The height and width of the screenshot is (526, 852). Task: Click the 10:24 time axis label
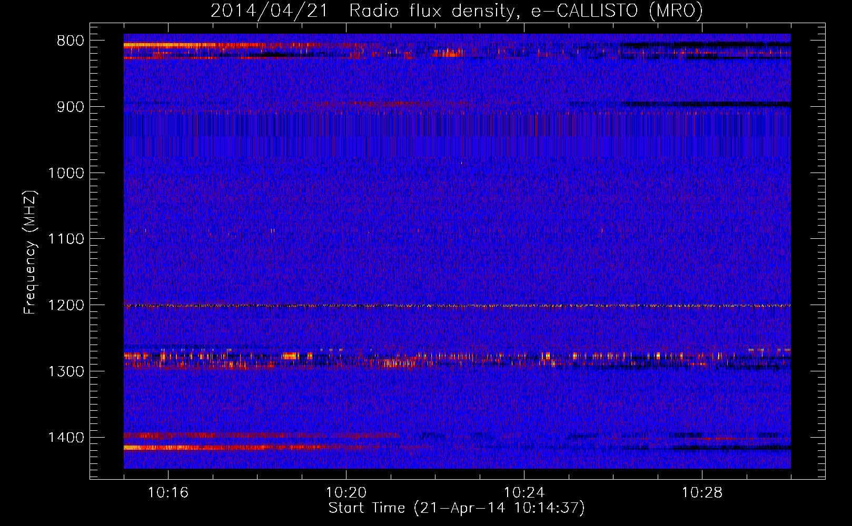524,493
